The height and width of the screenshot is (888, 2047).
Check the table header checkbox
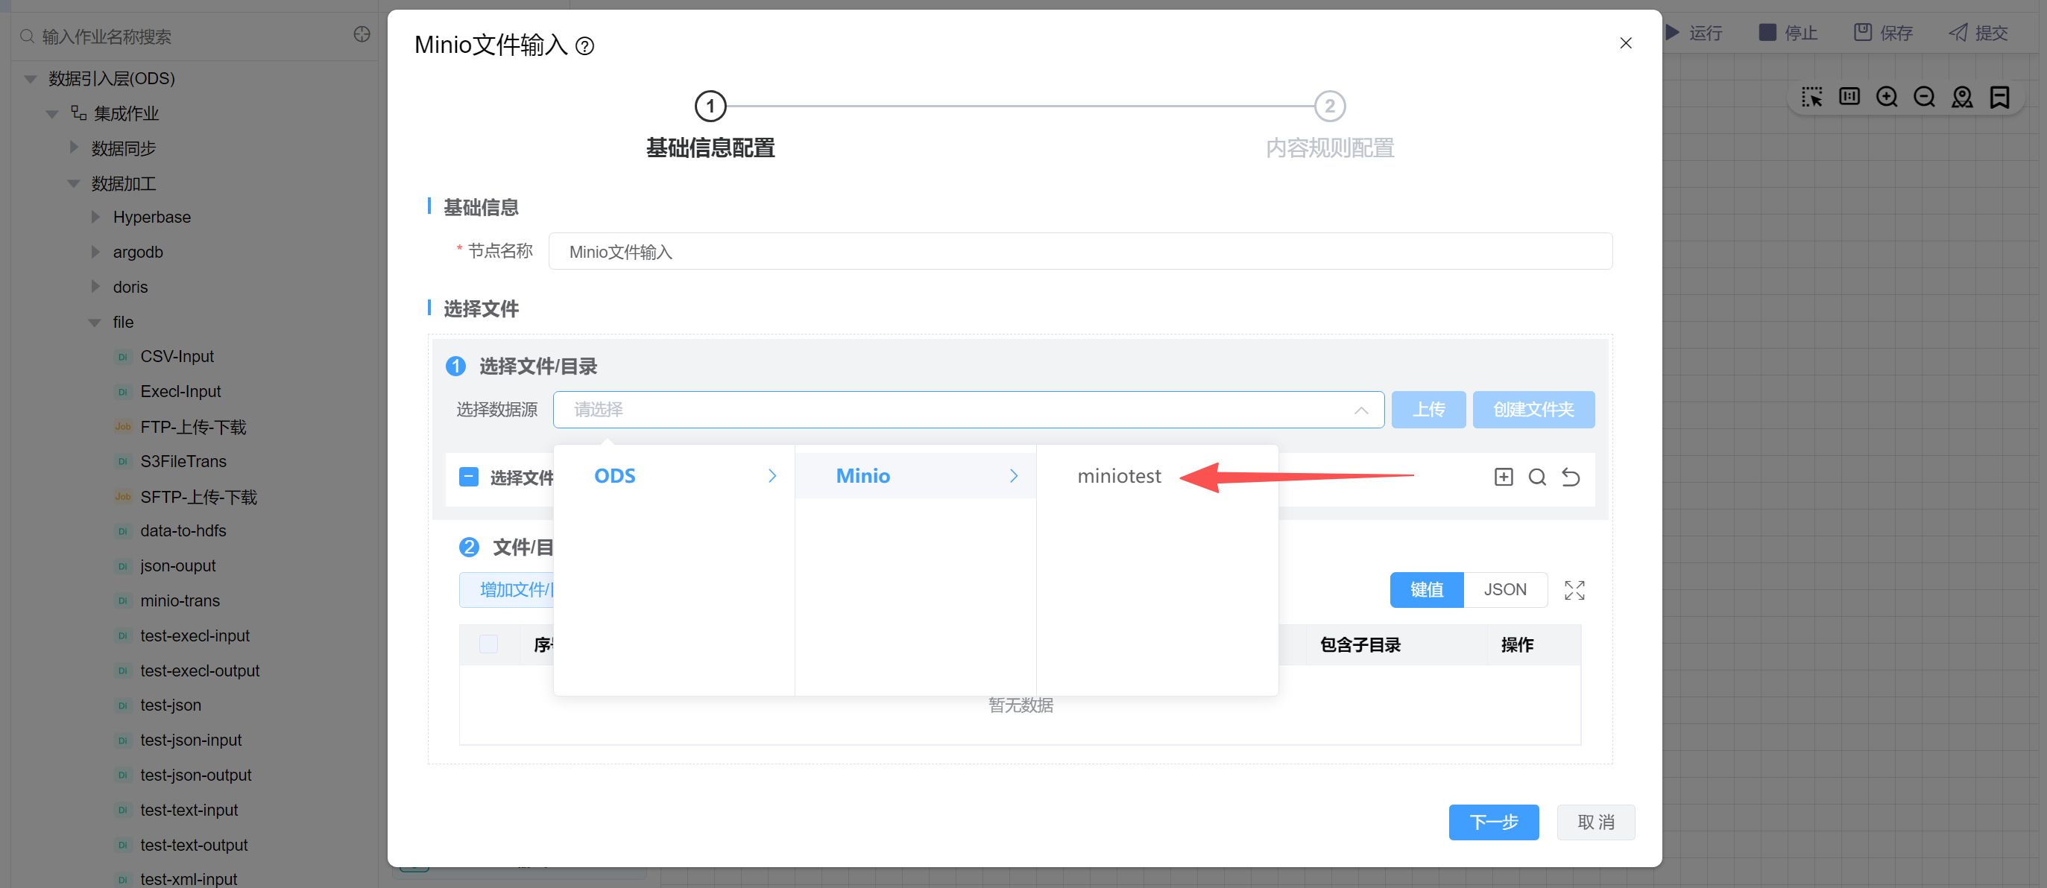click(489, 644)
